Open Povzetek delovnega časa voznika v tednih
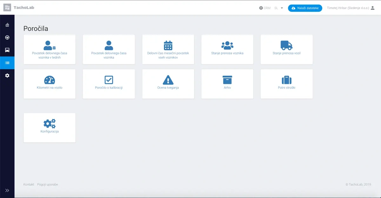The width and height of the screenshot is (381, 198). point(50,55)
